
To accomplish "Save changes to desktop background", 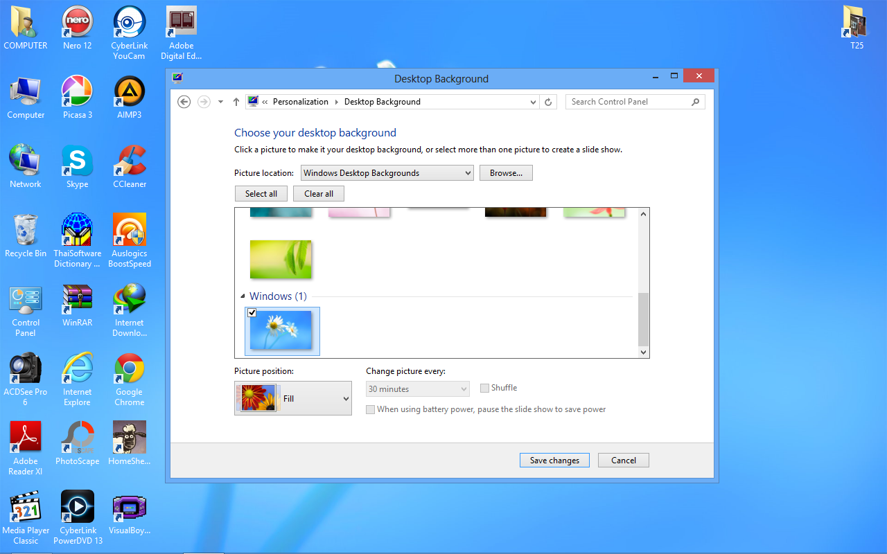I will [554, 461].
